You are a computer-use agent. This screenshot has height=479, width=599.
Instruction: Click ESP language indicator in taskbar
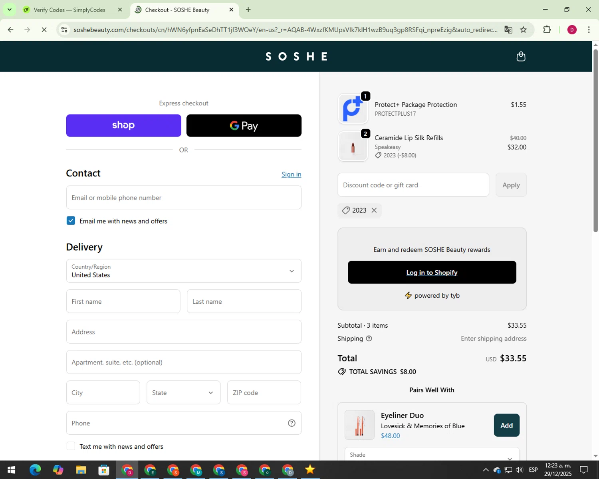point(533,470)
